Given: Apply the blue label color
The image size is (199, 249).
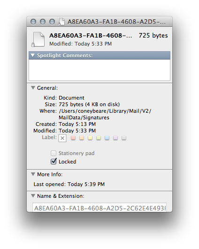Looking at the screenshot, I should [107, 138].
